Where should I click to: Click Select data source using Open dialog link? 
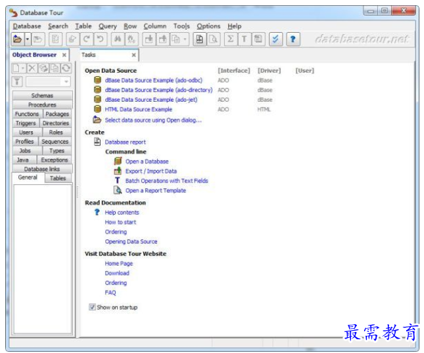tap(153, 120)
